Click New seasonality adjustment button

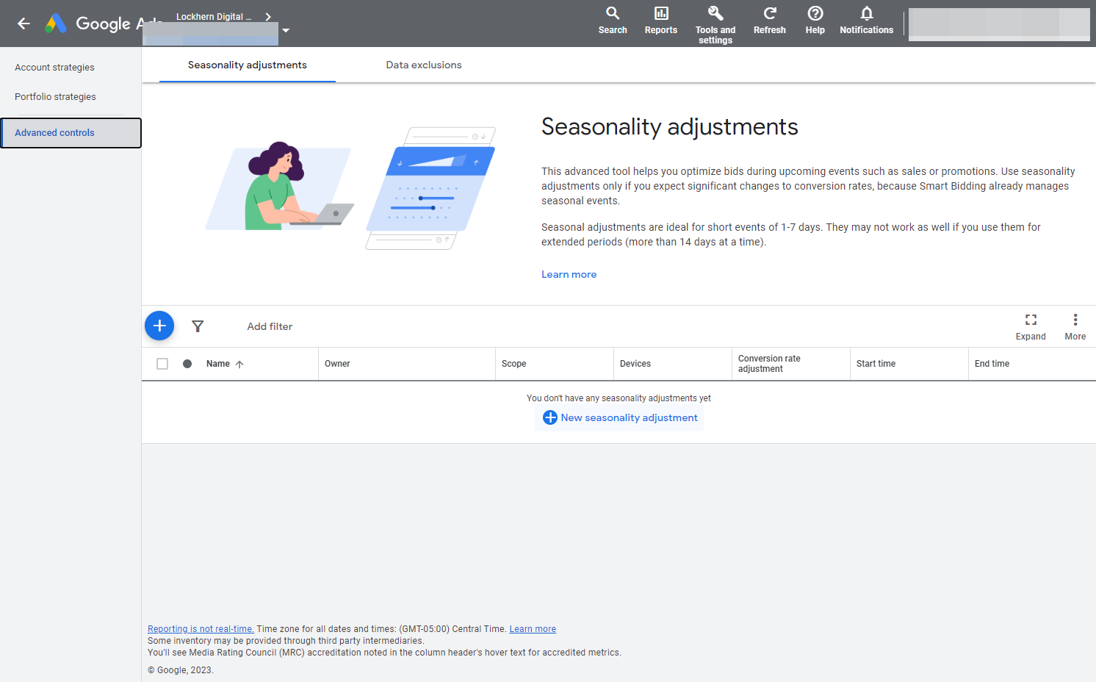[620, 417]
